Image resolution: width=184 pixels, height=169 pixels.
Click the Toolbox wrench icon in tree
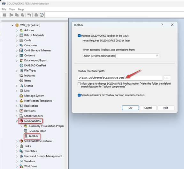tap(26, 136)
